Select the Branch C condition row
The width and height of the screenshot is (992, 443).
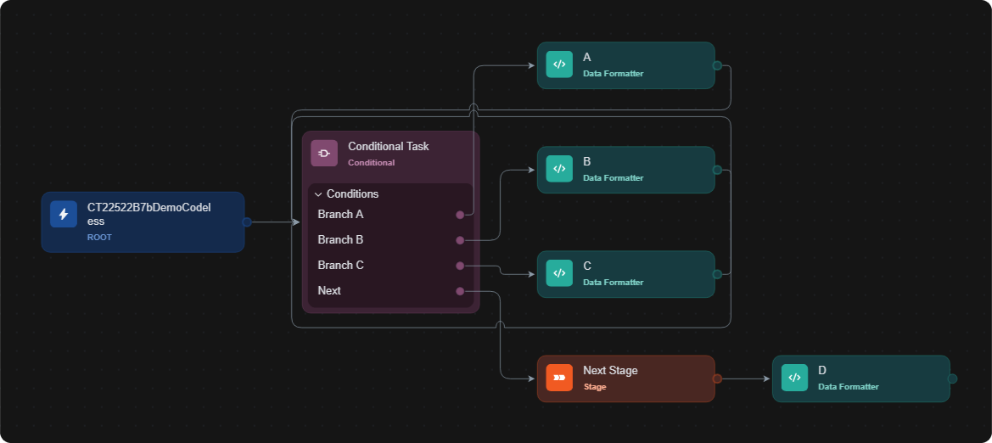pyautogui.click(x=390, y=265)
